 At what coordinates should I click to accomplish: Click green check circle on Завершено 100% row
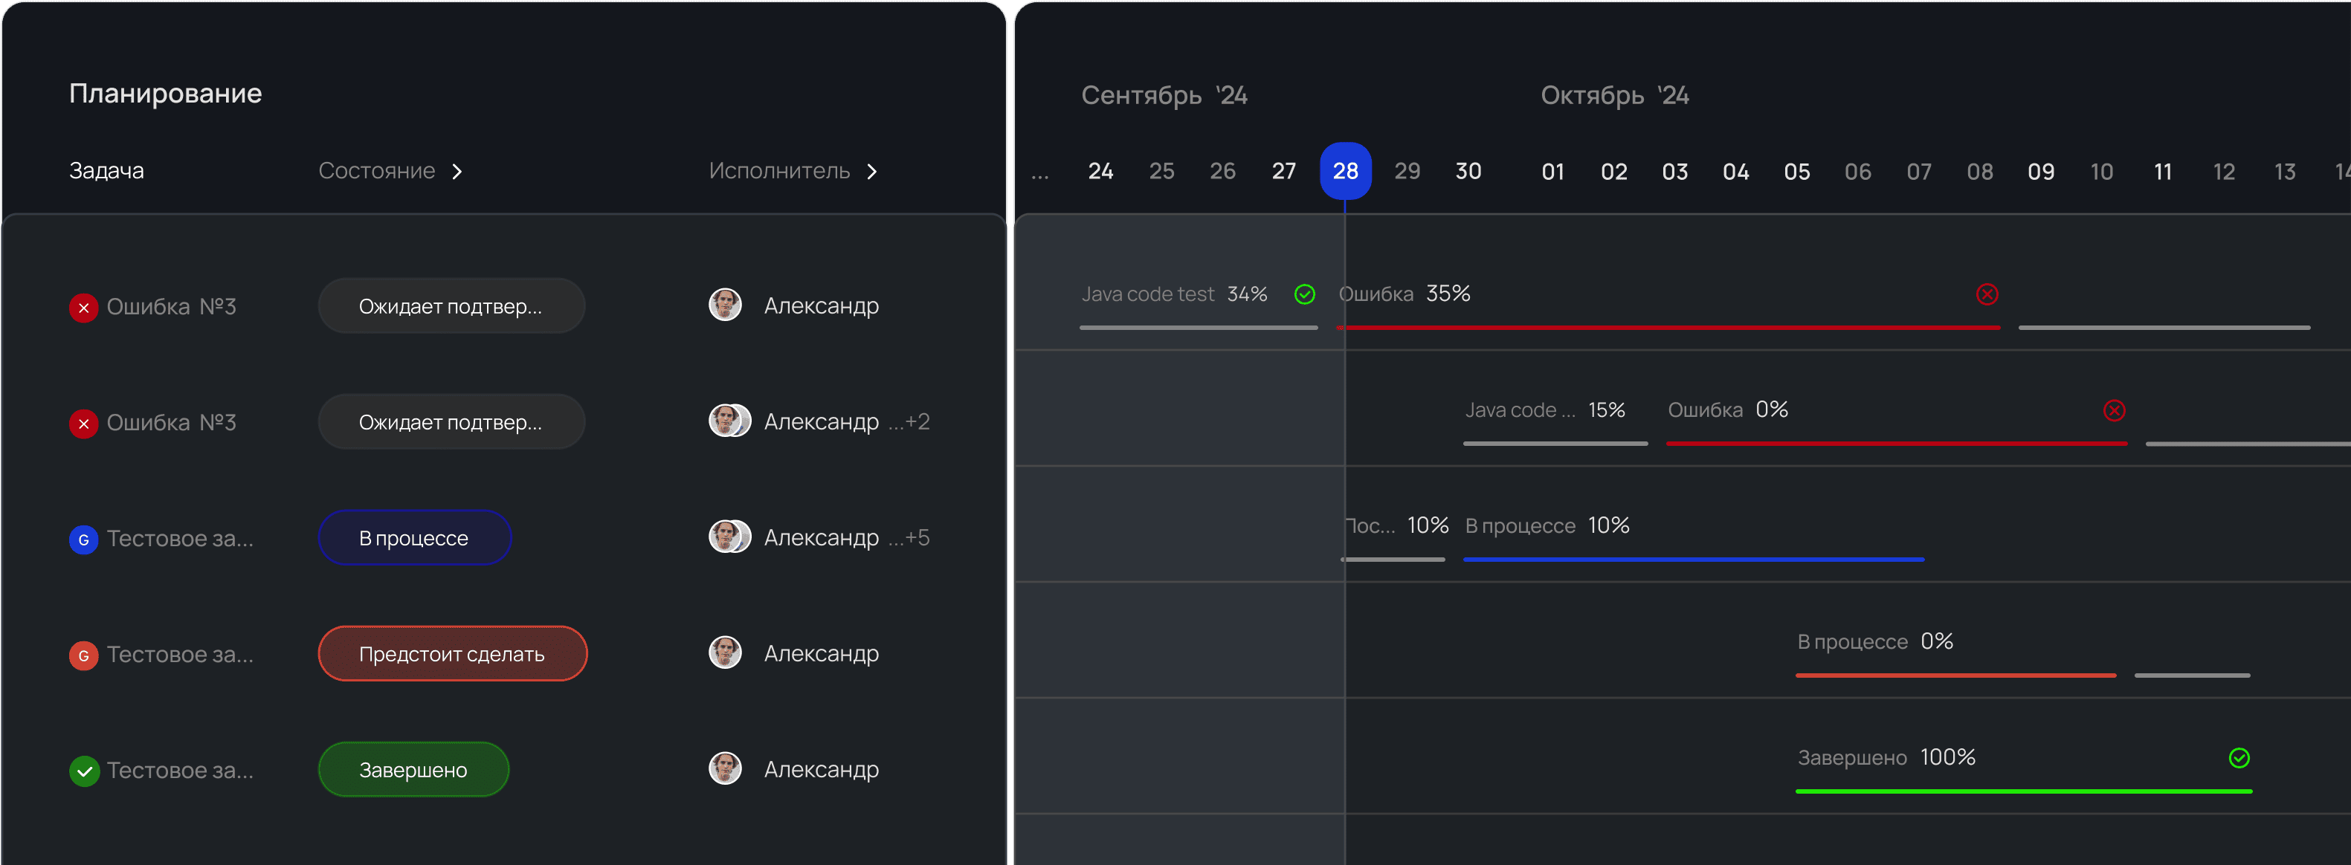click(x=2239, y=757)
